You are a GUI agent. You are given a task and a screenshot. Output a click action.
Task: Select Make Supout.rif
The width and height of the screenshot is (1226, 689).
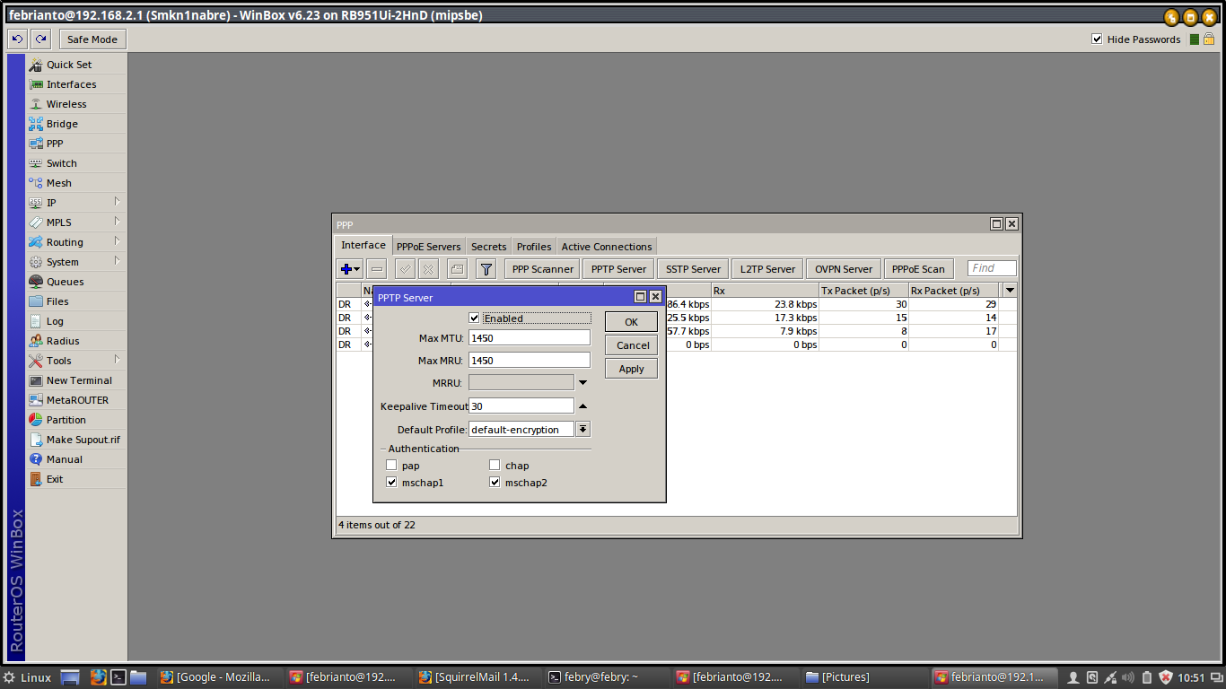click(x=75, y=440)
